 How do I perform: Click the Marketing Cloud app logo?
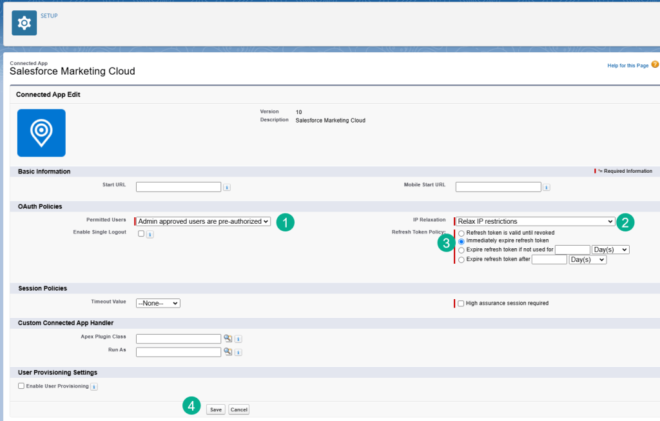coord(41,133)
